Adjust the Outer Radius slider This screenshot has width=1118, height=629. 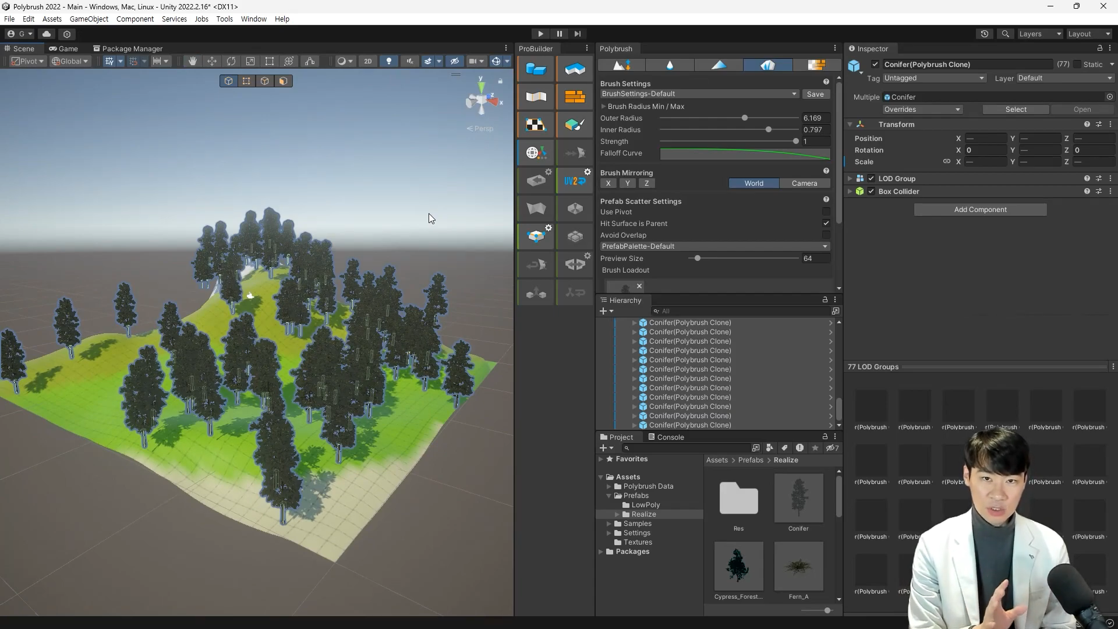744,118
